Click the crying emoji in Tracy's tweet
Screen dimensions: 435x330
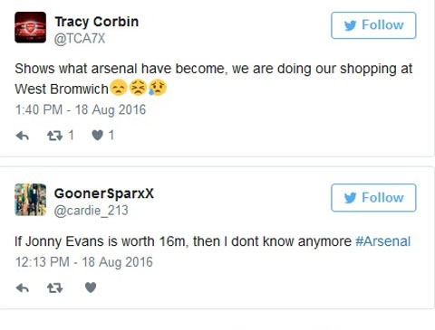(x=158, y=88)
